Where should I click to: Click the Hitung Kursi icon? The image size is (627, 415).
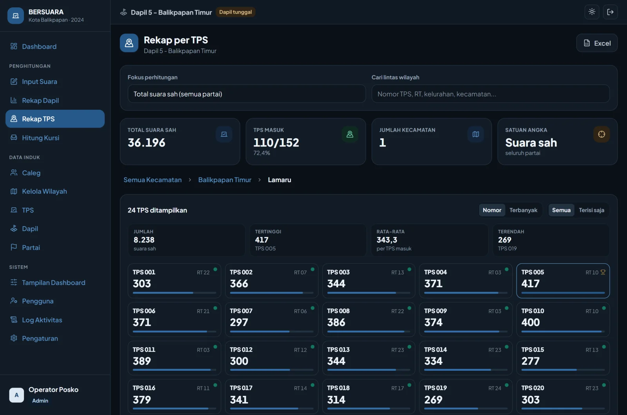click(14, 138)
